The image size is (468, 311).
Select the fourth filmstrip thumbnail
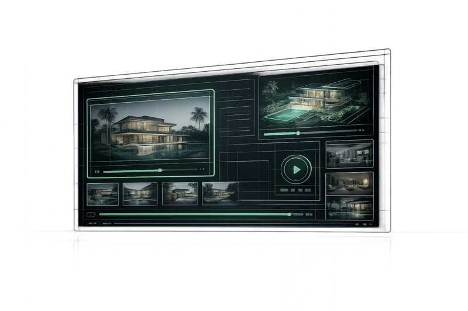pyautogui.click(x=220, y=194)
